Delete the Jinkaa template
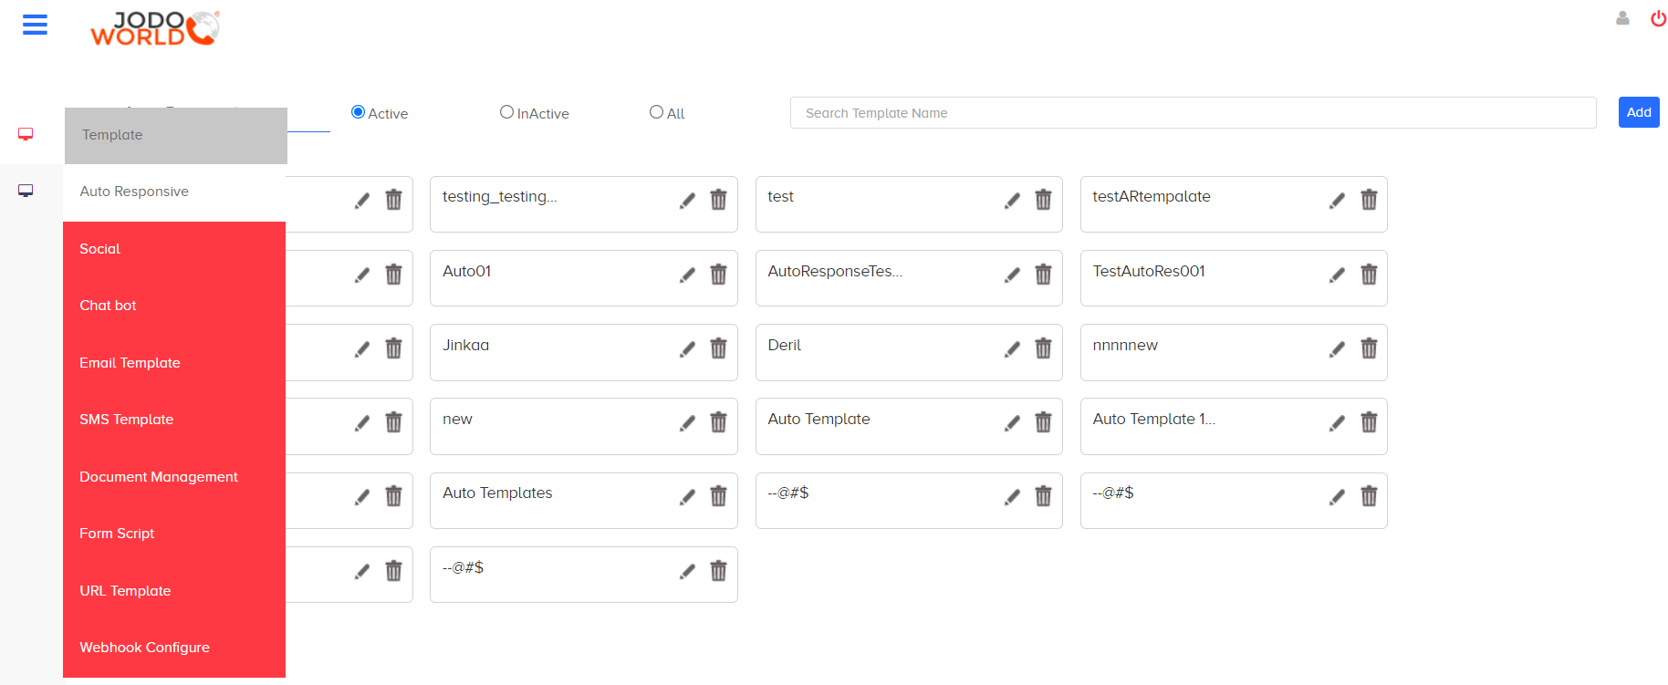 [x=719, y=348]
